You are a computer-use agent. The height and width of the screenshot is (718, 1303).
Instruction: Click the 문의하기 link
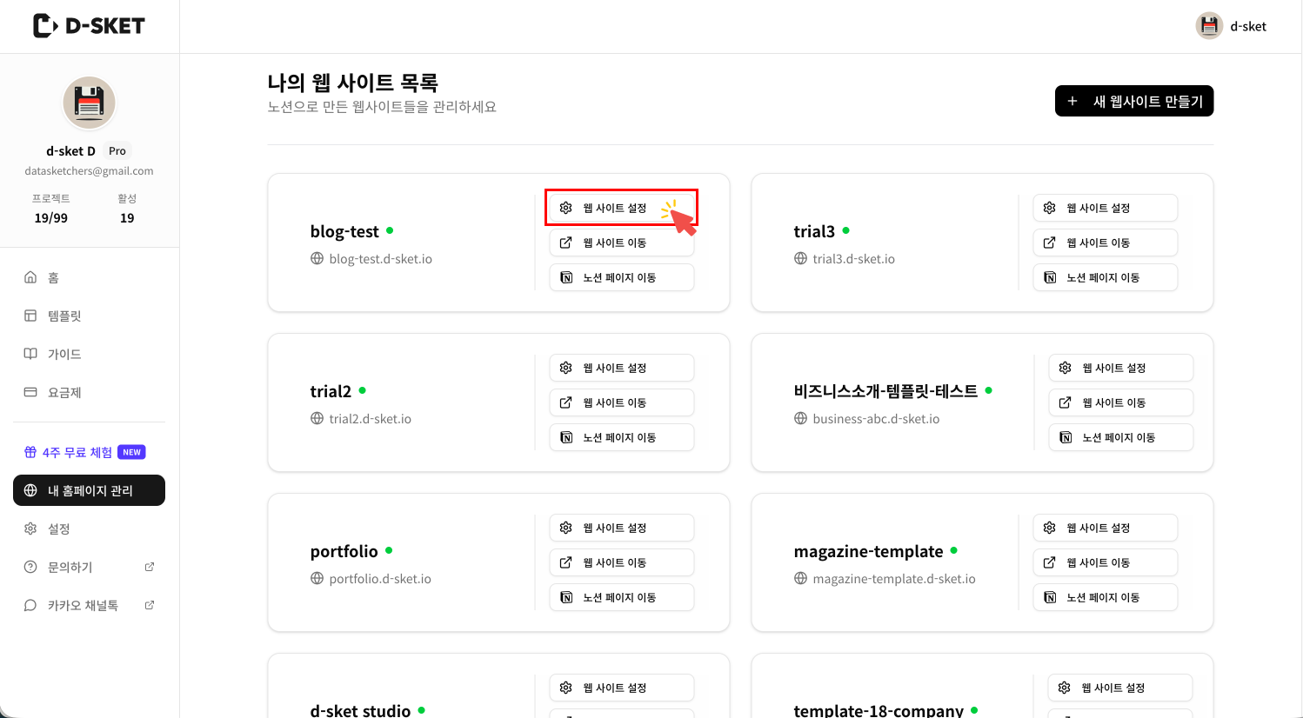[70, 566]
